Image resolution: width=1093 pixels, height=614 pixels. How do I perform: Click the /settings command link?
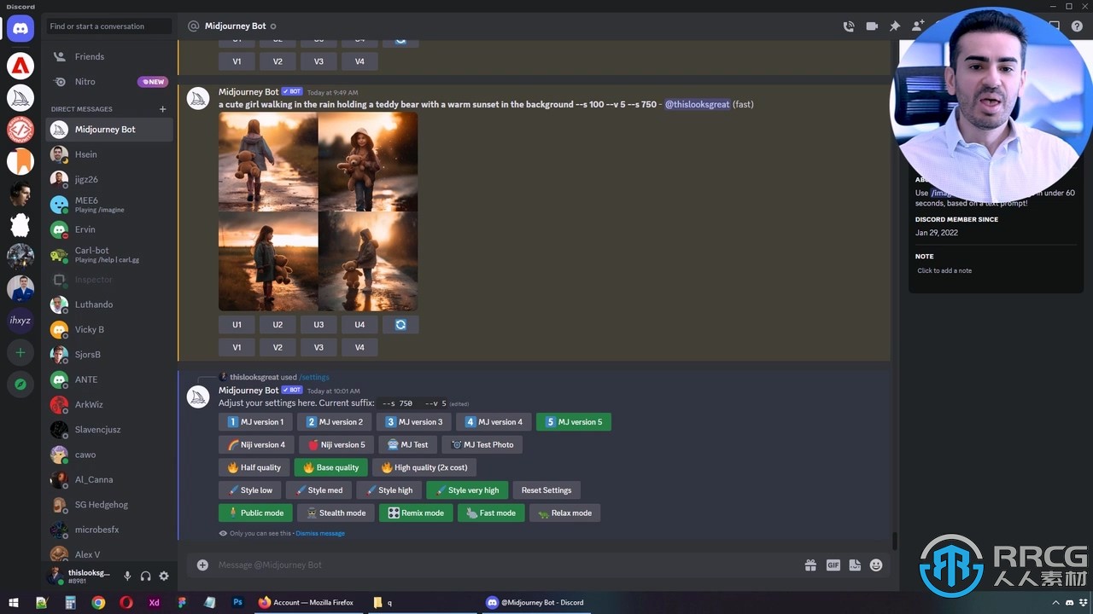pos(313,377)
